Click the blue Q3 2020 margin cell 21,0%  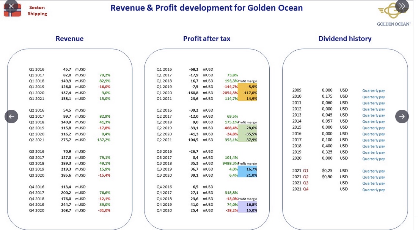247,175
